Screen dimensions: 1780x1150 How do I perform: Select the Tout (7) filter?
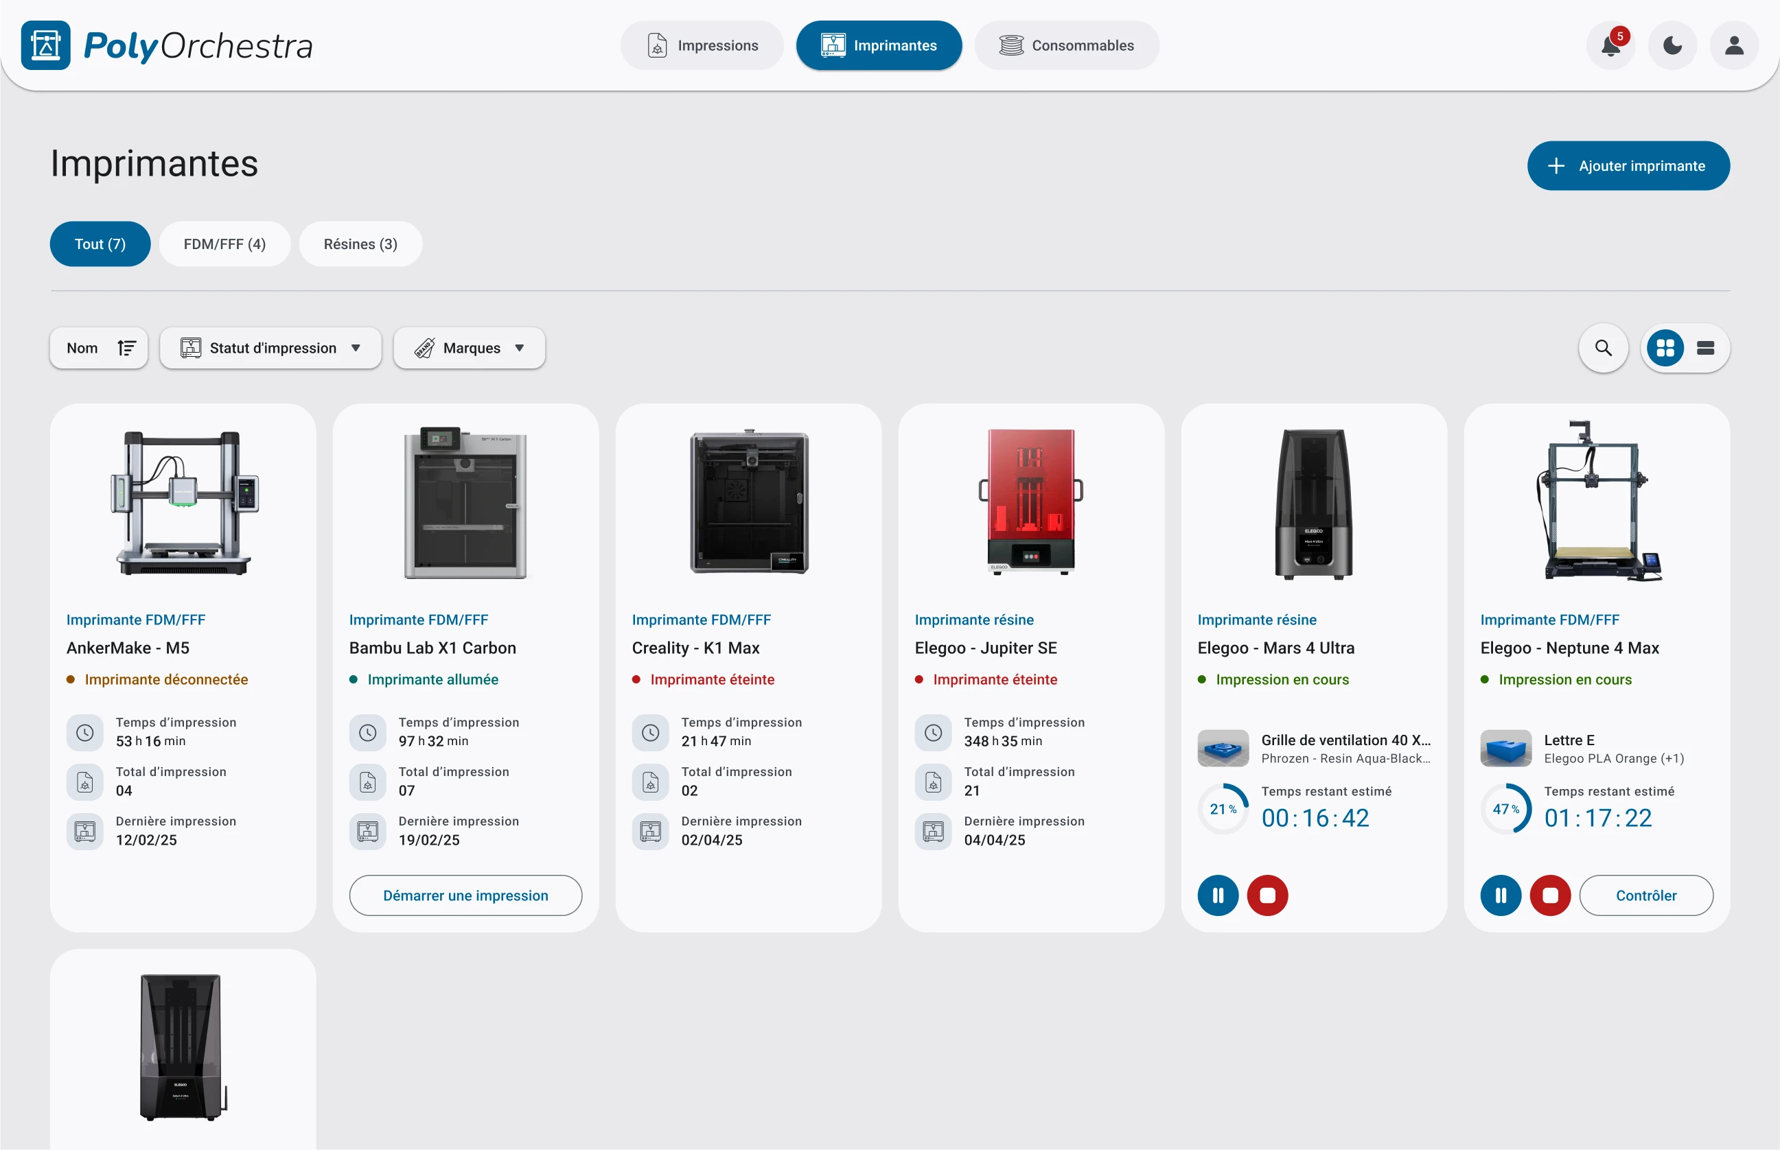pyautogui.click(x=100, y=244)
